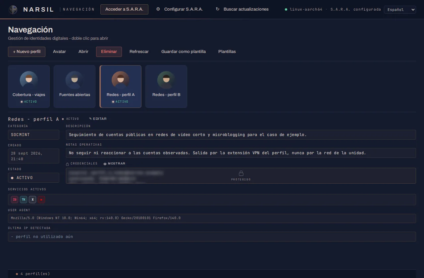Screen dimensions: 424x278
Task: Click the Descripción text field
Action: (241, 135)
